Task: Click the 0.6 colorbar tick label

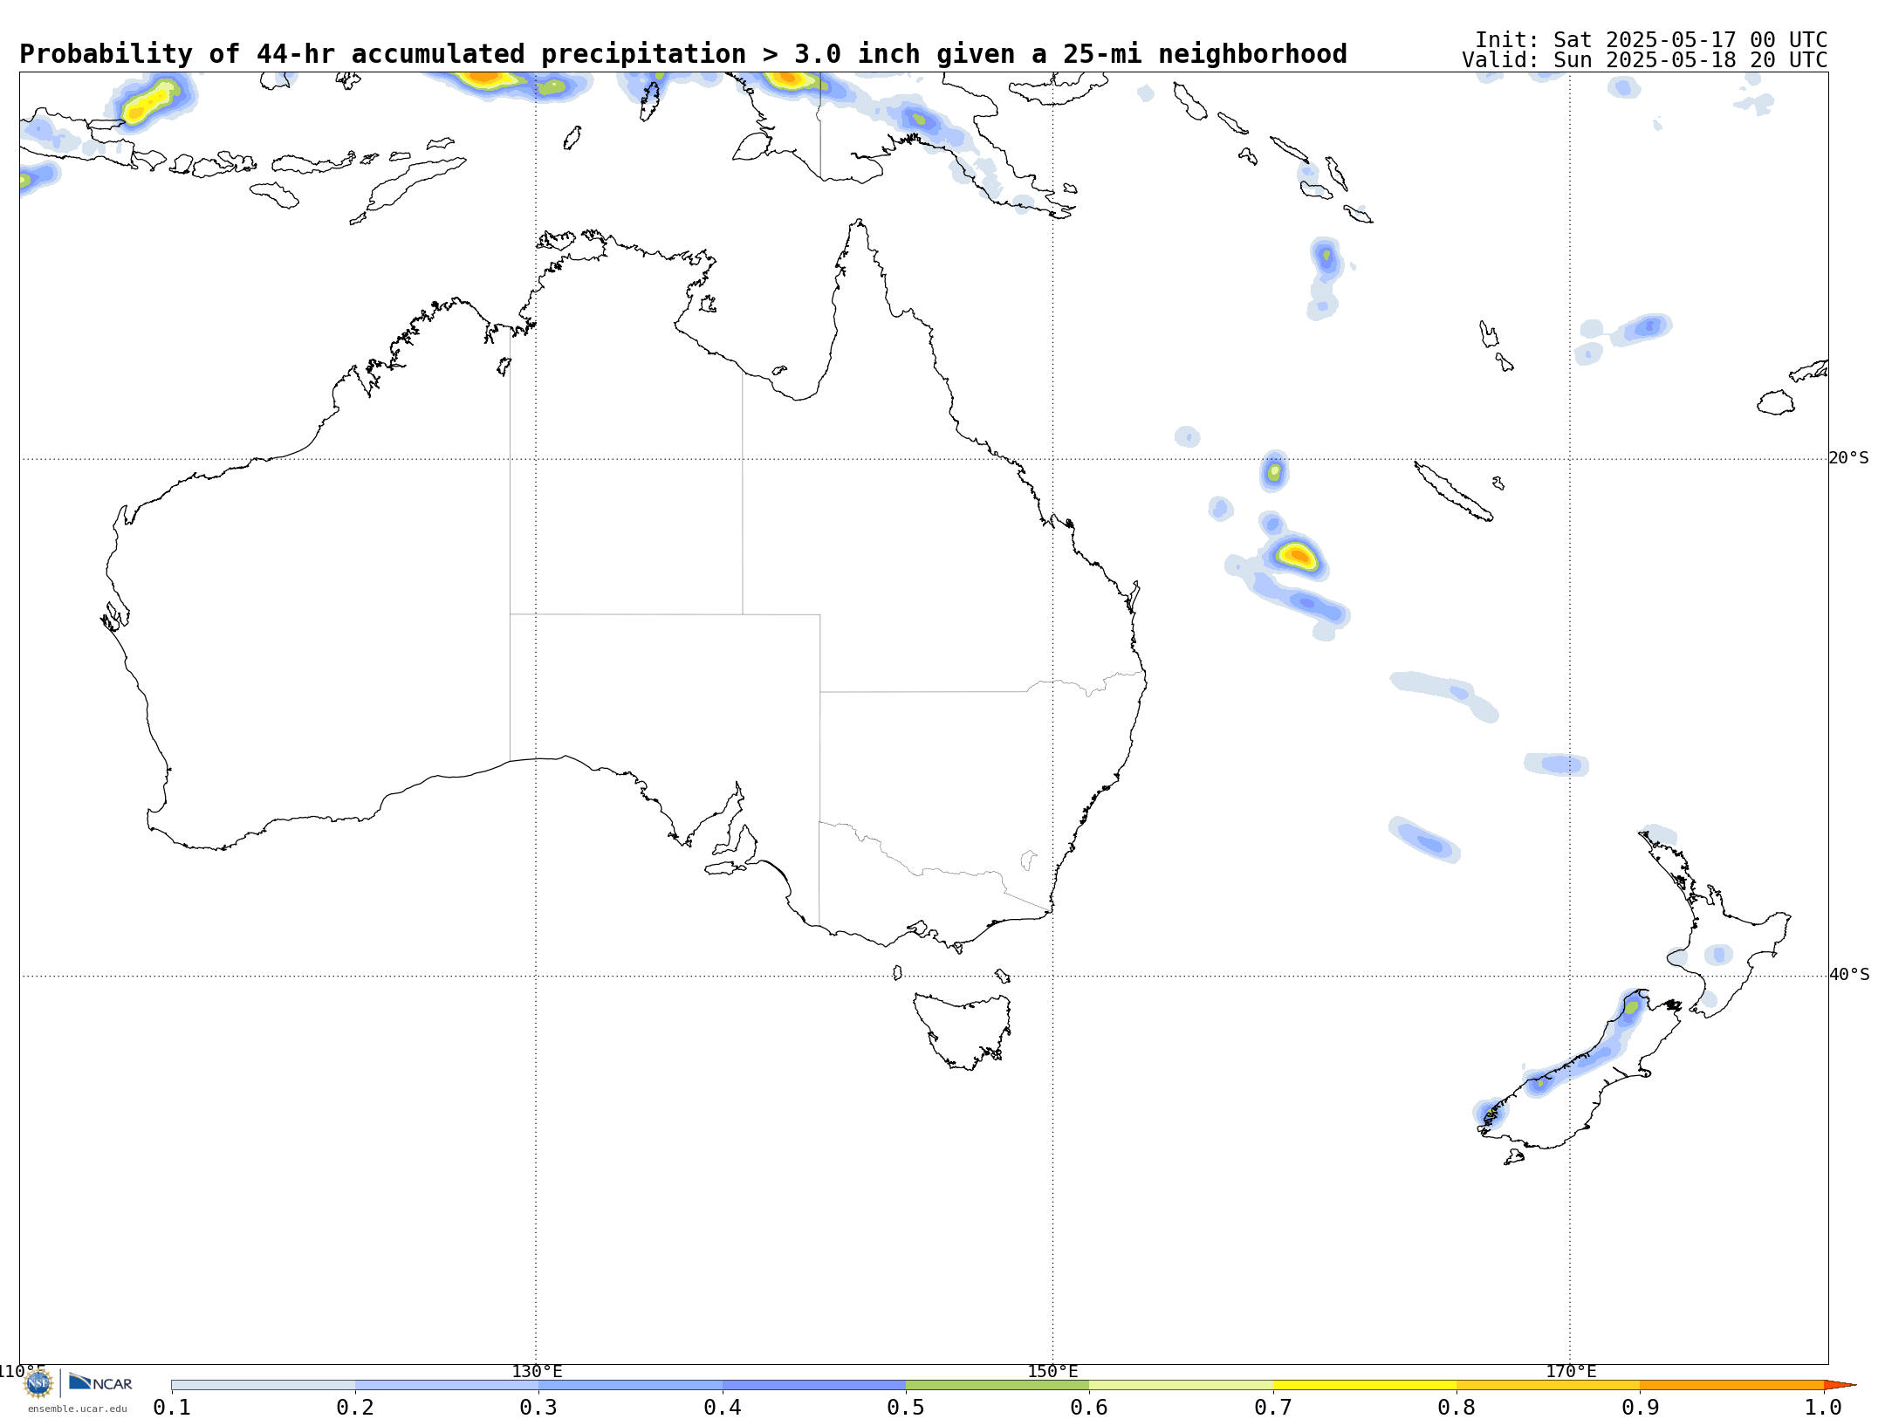Action: point(1089,1408)
